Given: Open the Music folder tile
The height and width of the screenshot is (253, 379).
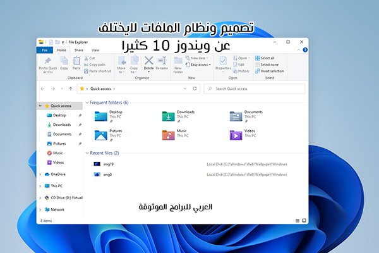Looking at the screenshot, I should [x=175, y=135].
